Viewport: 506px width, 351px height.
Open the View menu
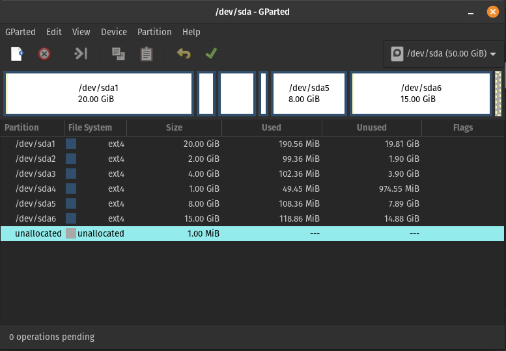[x=81, y=32]
